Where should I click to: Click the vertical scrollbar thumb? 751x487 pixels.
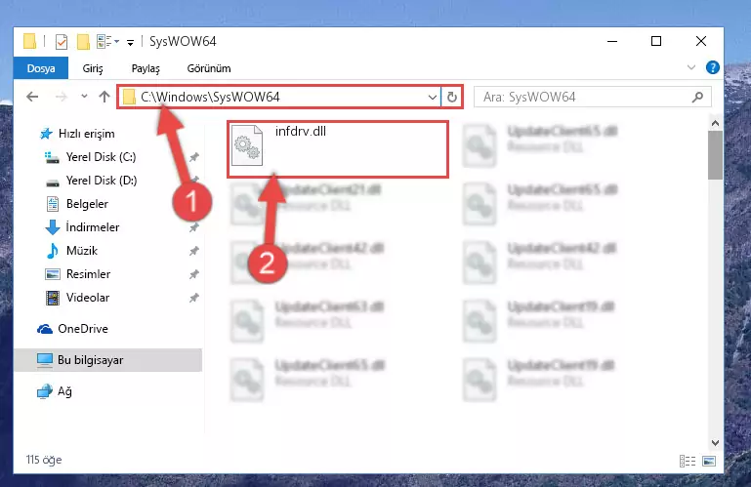click(715, 155)
